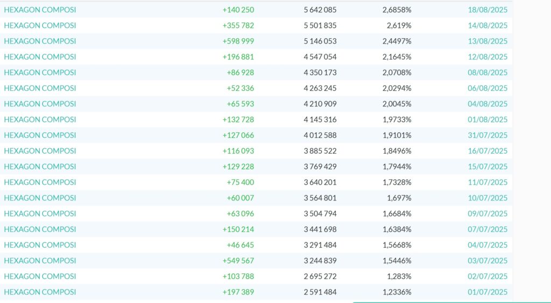Open HEXAGON COMPOSI link in 01/08/2025 row

coord(40,120)
